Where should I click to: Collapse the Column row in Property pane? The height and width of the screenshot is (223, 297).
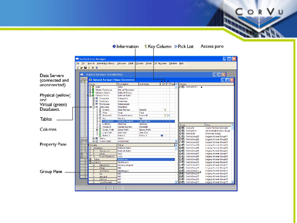coord(90,162)
